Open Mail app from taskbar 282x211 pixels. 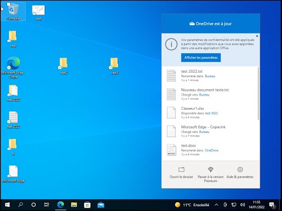100,205
